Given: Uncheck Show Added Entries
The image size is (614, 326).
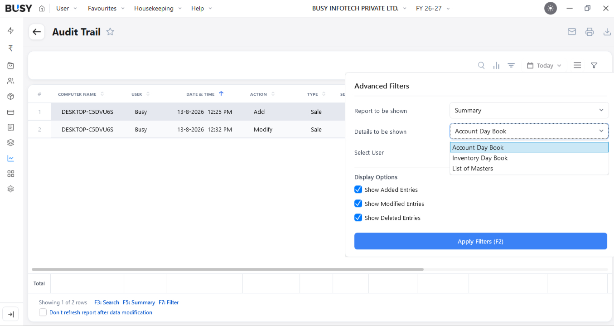Looking at the screenshot, I should [358, 190].
